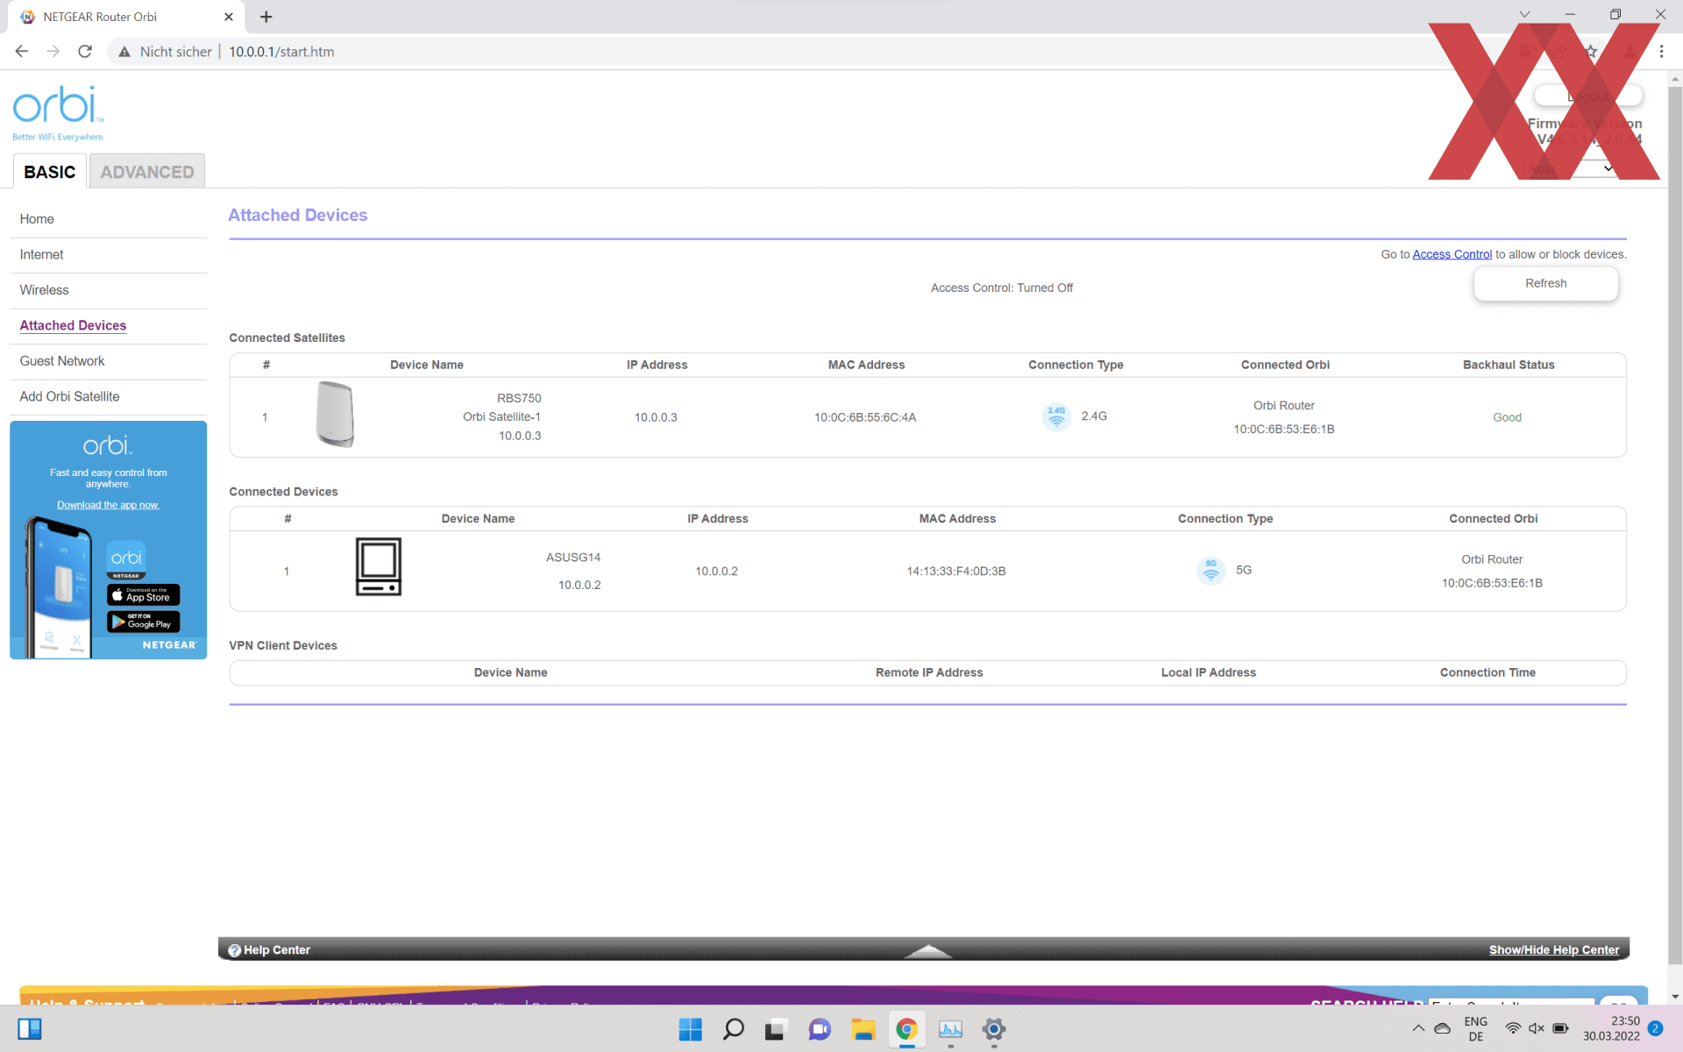This screenshot has height=1052, width=1683.
Task: Select device MAC 14:13:33:F4:0D:3B
Action: [955, 572]
